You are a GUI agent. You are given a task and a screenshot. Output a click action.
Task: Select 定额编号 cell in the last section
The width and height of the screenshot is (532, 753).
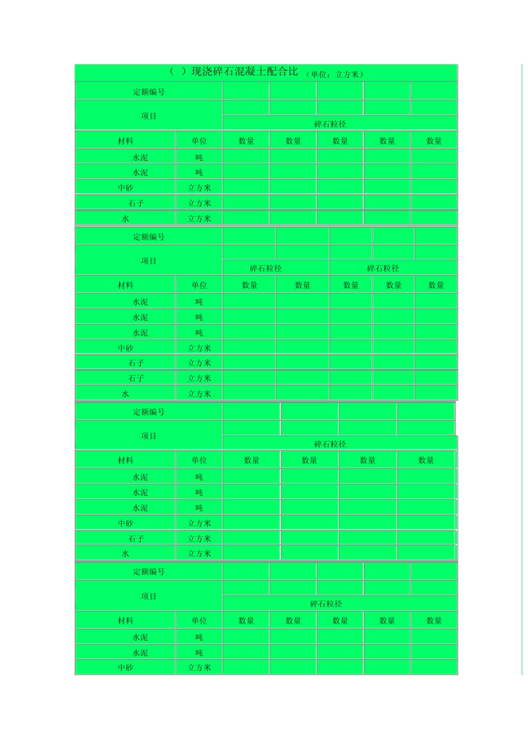[149, 571]
